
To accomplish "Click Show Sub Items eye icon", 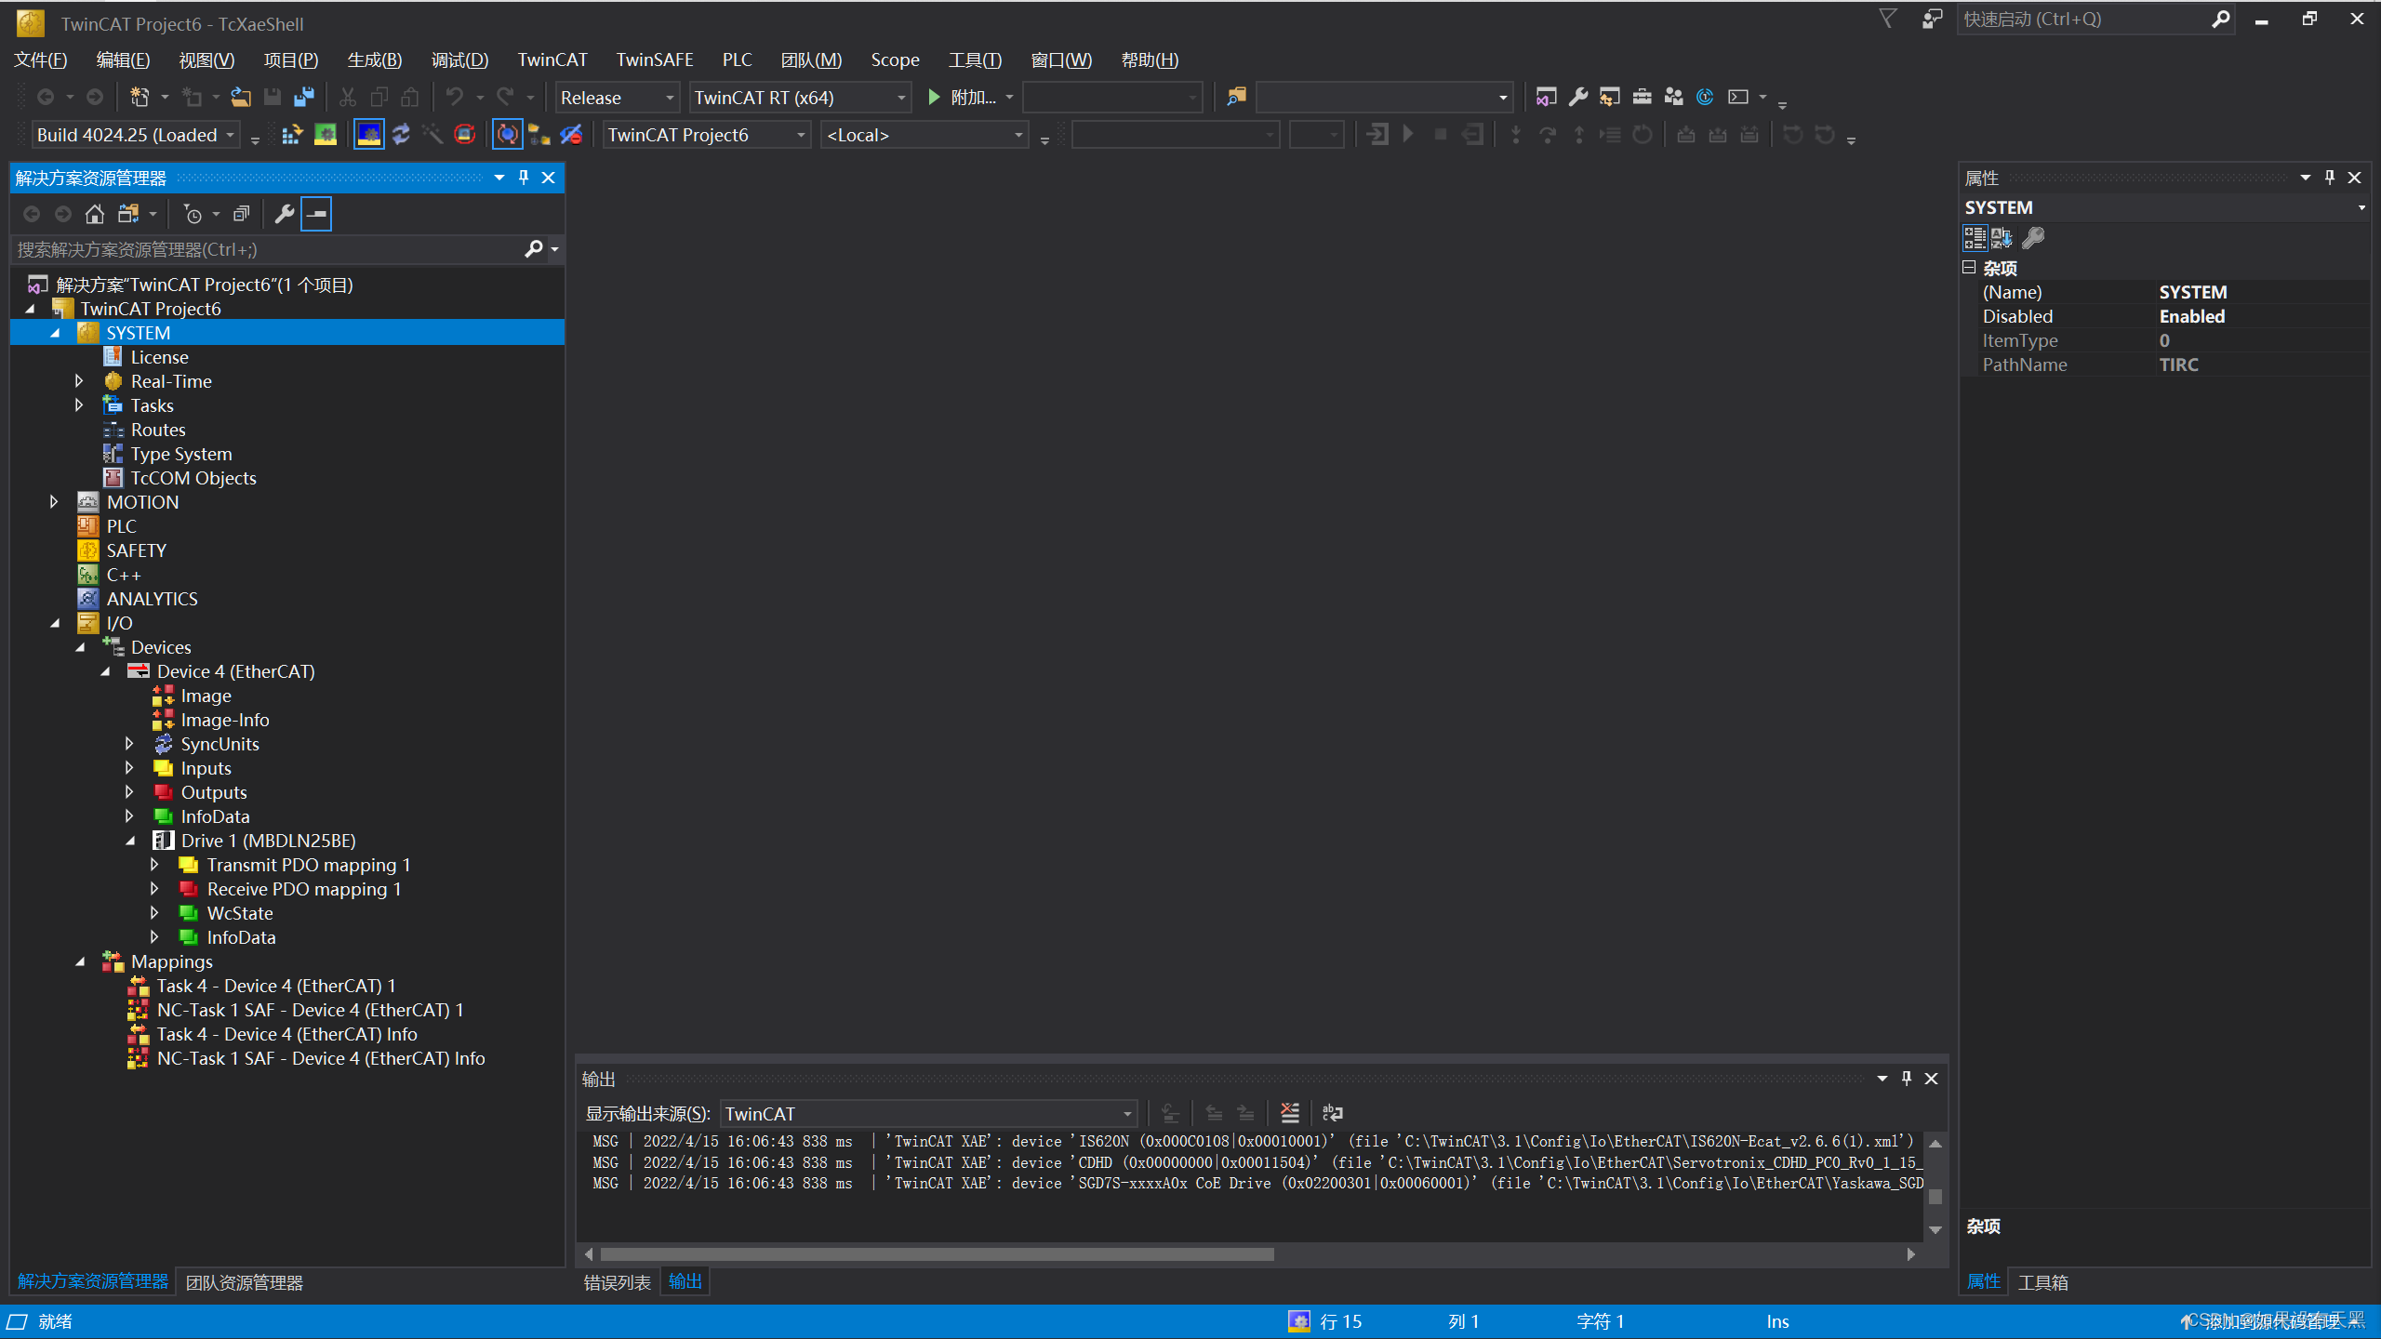I will 571,135.
